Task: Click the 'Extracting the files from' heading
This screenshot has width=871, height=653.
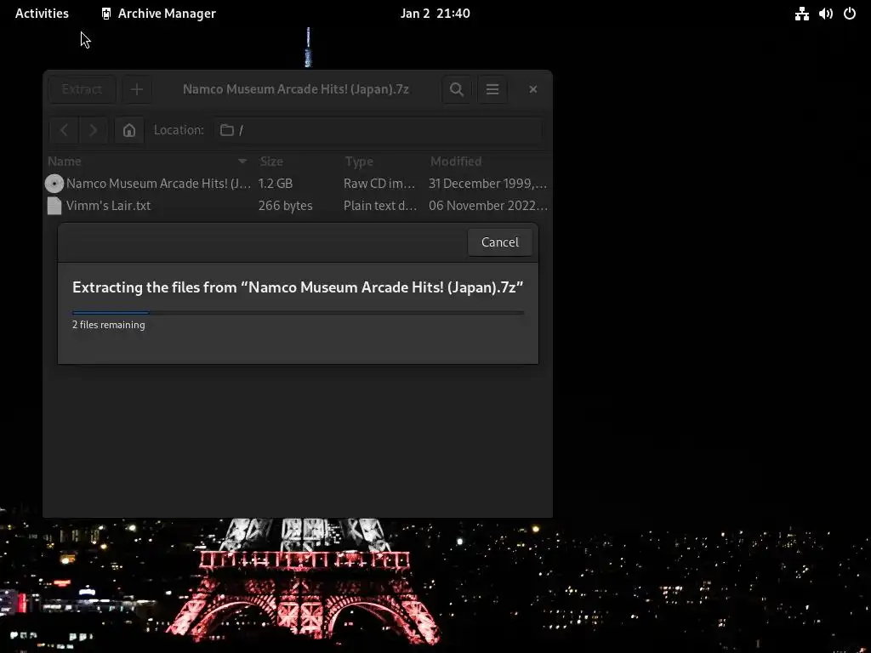Action: click(x=298, y=287)
